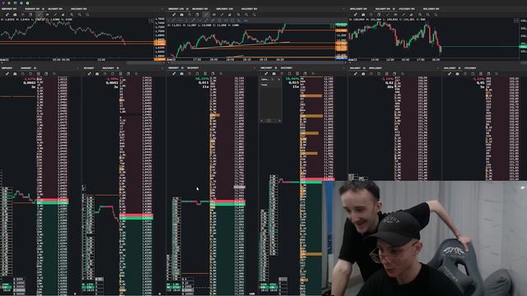Select the highlighted line-draw tool above the downtrending chart
The width and height of the screenshot is (527, 296).
point(40,15)
